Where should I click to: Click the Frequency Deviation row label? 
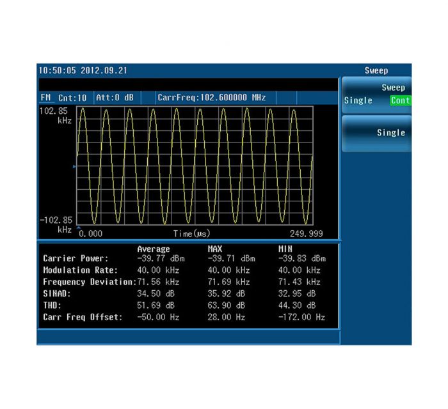89,282
